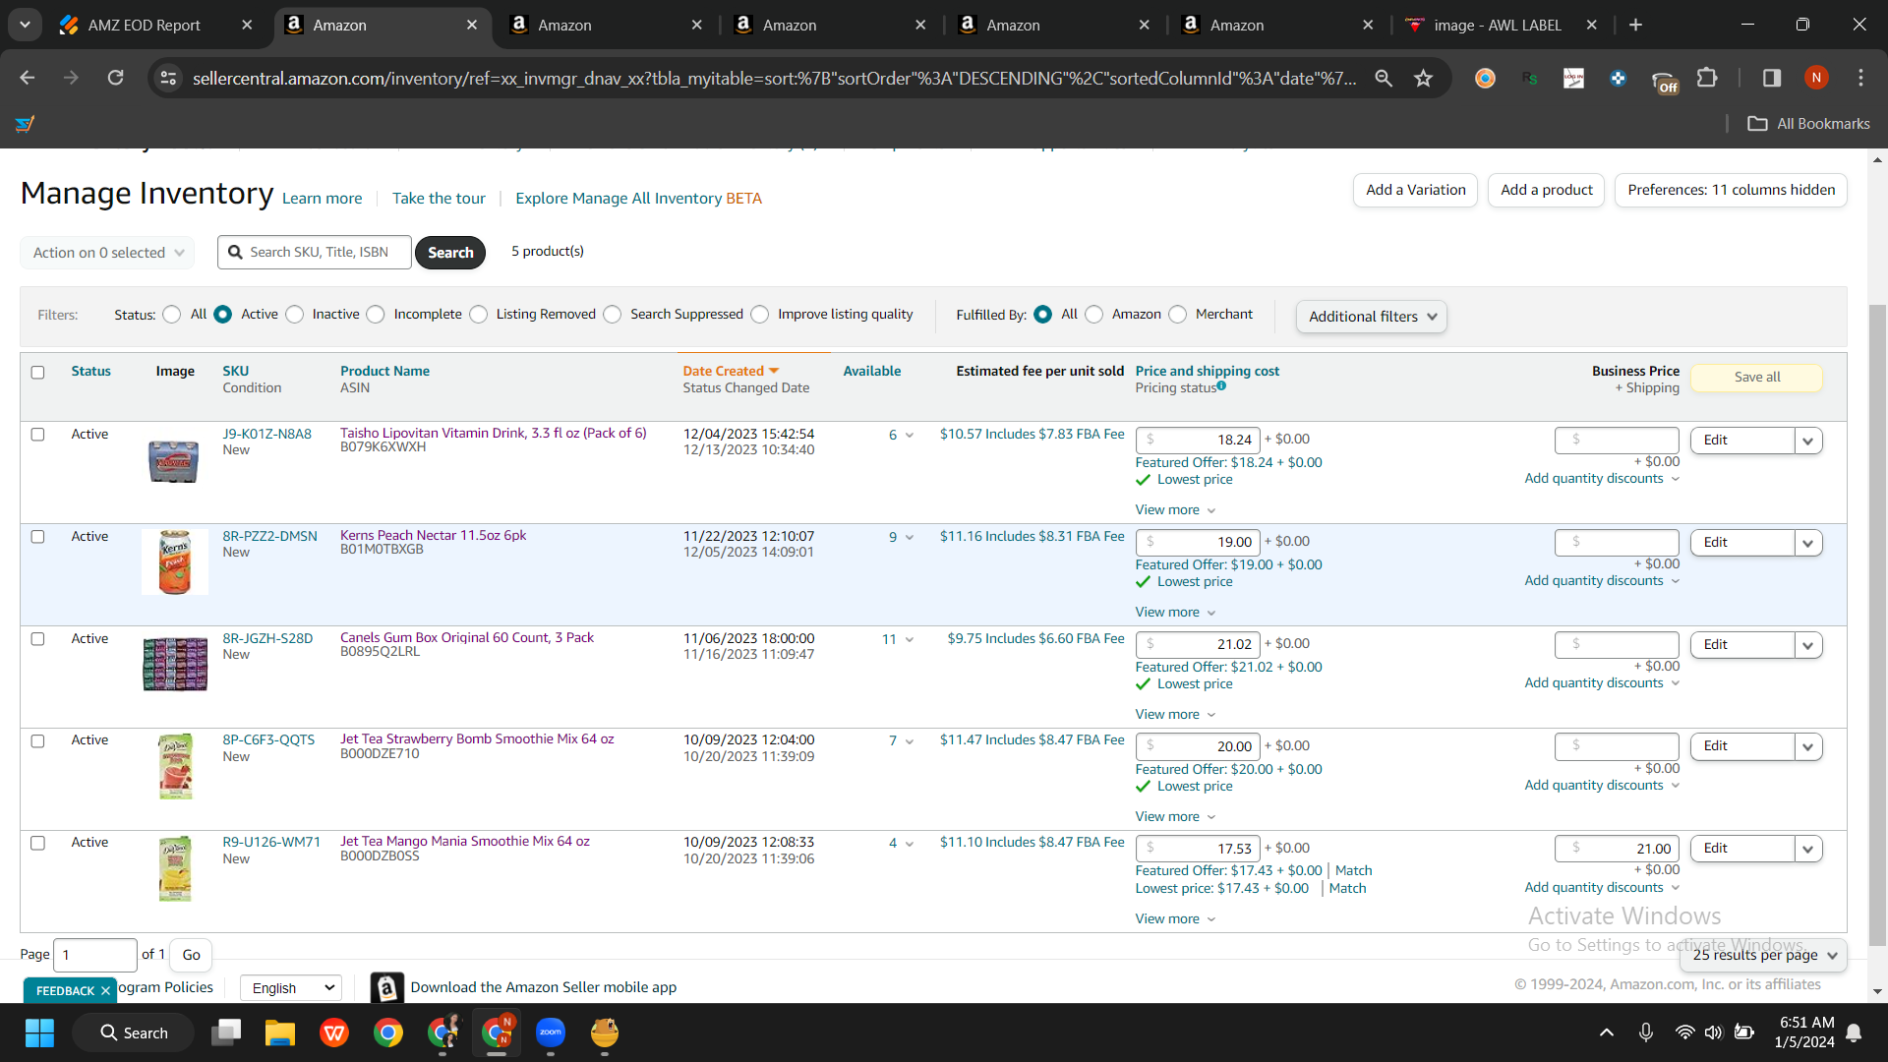This screenshot has width=1888, height=1062.
Task: Select the Taisho Lipovitan row checkbox
Action: [x=37, y=435]
